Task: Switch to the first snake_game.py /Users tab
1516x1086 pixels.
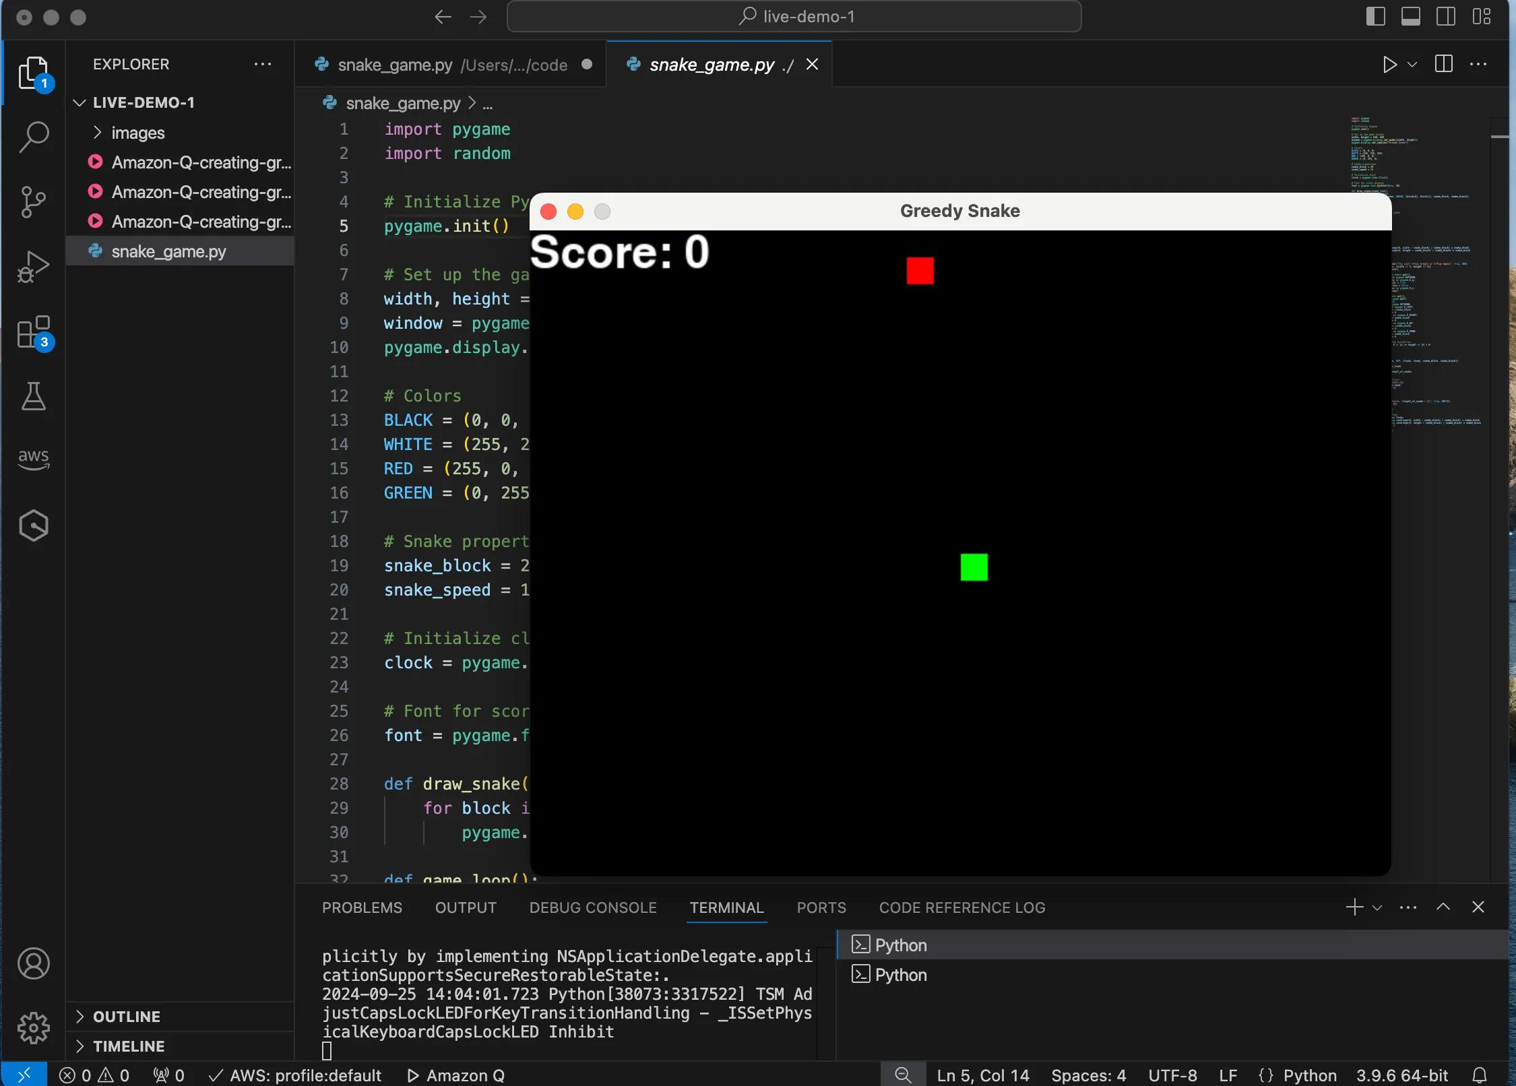Action: (x=451, y=65)
